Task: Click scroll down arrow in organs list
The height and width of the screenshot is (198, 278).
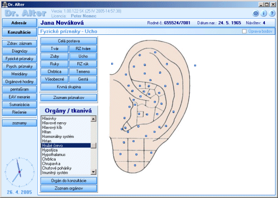Action: coord(94,172)
